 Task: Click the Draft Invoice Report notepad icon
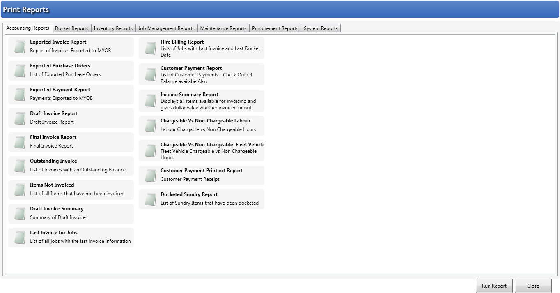click(20, 118)
